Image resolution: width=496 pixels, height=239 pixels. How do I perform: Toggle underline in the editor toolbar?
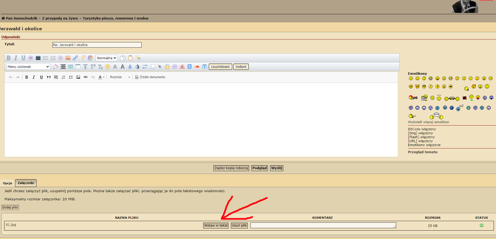pos(41,77)
